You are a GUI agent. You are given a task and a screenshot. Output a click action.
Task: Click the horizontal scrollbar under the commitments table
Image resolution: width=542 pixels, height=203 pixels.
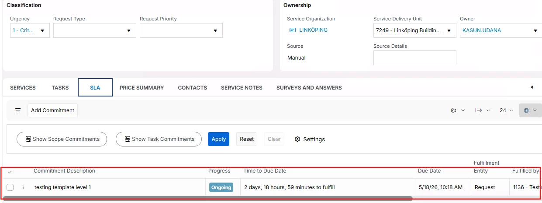pyautogui.click(x=208, y=199)
